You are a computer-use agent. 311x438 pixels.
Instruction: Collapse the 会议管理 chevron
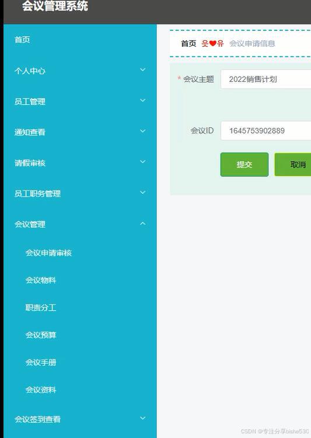coord(142,224)
